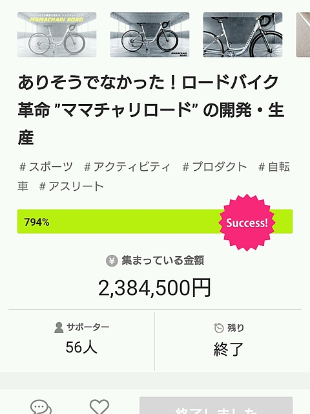Image resolution: width=310 pixels, height=414 pixels.
Task: Open the second bicycle thumbnail
Action: click(x=150, y=34)
